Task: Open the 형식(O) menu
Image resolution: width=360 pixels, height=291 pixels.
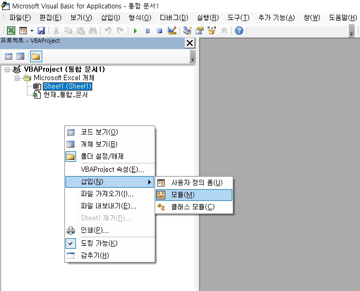Action: pyautogui.click(x=140, y=17)
